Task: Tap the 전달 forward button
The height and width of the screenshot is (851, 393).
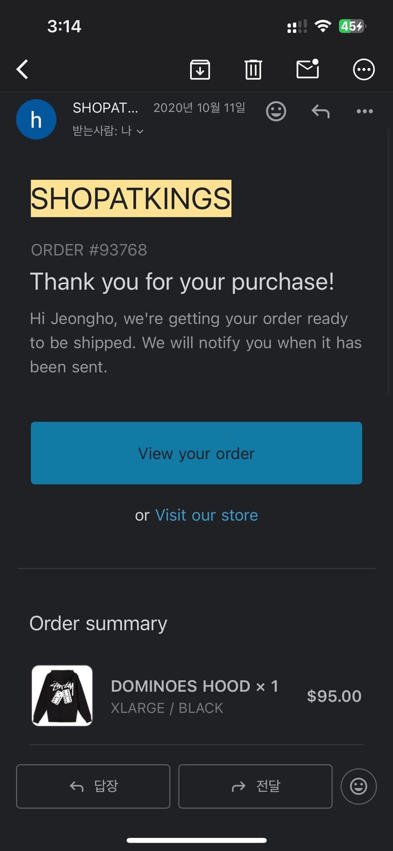Action: point(255,786)
